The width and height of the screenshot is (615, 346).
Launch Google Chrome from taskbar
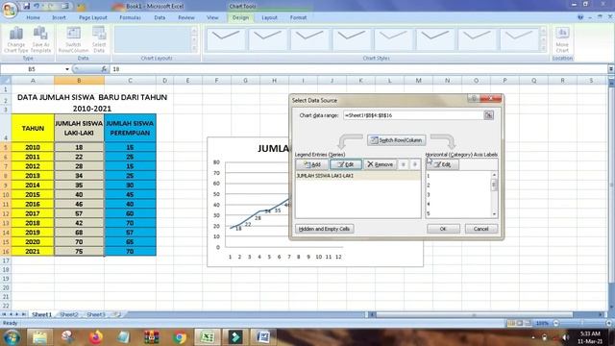(x=180, y=337)
